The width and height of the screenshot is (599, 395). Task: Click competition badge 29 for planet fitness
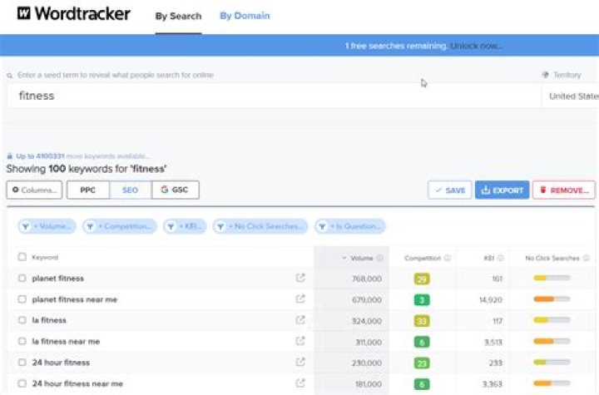(x=422, y=279)
